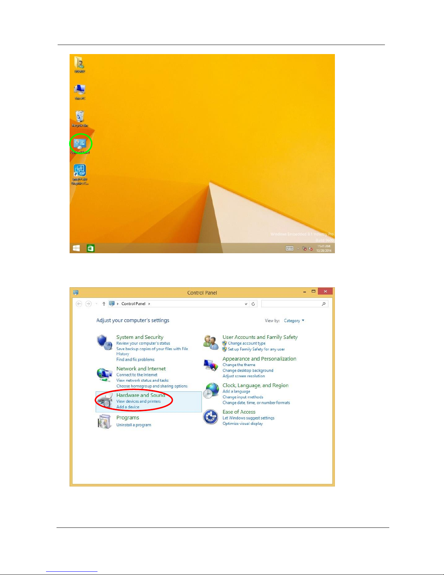Click the Clock, Language, and Region icon

tap(211, 391)
